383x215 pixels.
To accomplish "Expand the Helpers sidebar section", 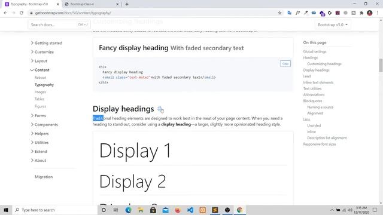I will pos(39,134).
